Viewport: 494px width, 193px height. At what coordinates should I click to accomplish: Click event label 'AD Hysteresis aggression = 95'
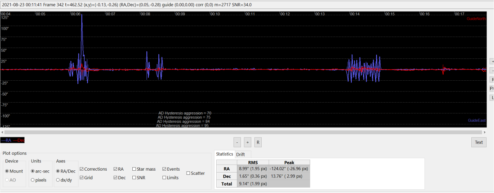pos(182,126)
